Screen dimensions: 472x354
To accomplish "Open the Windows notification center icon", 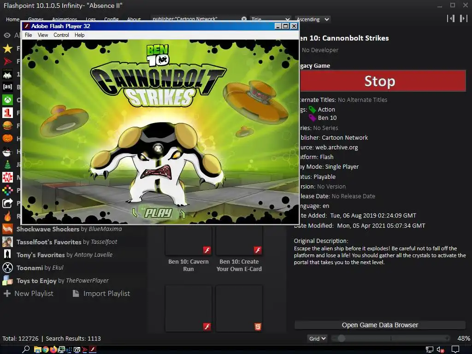I will [x=455, y=349].
